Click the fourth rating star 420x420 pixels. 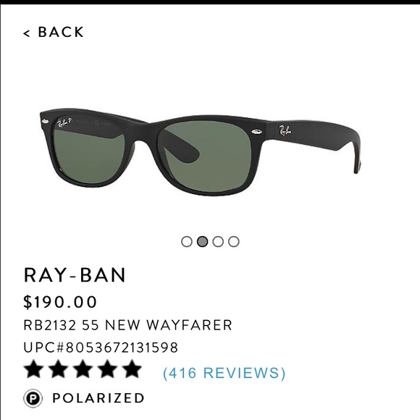[x=107, y=369]
